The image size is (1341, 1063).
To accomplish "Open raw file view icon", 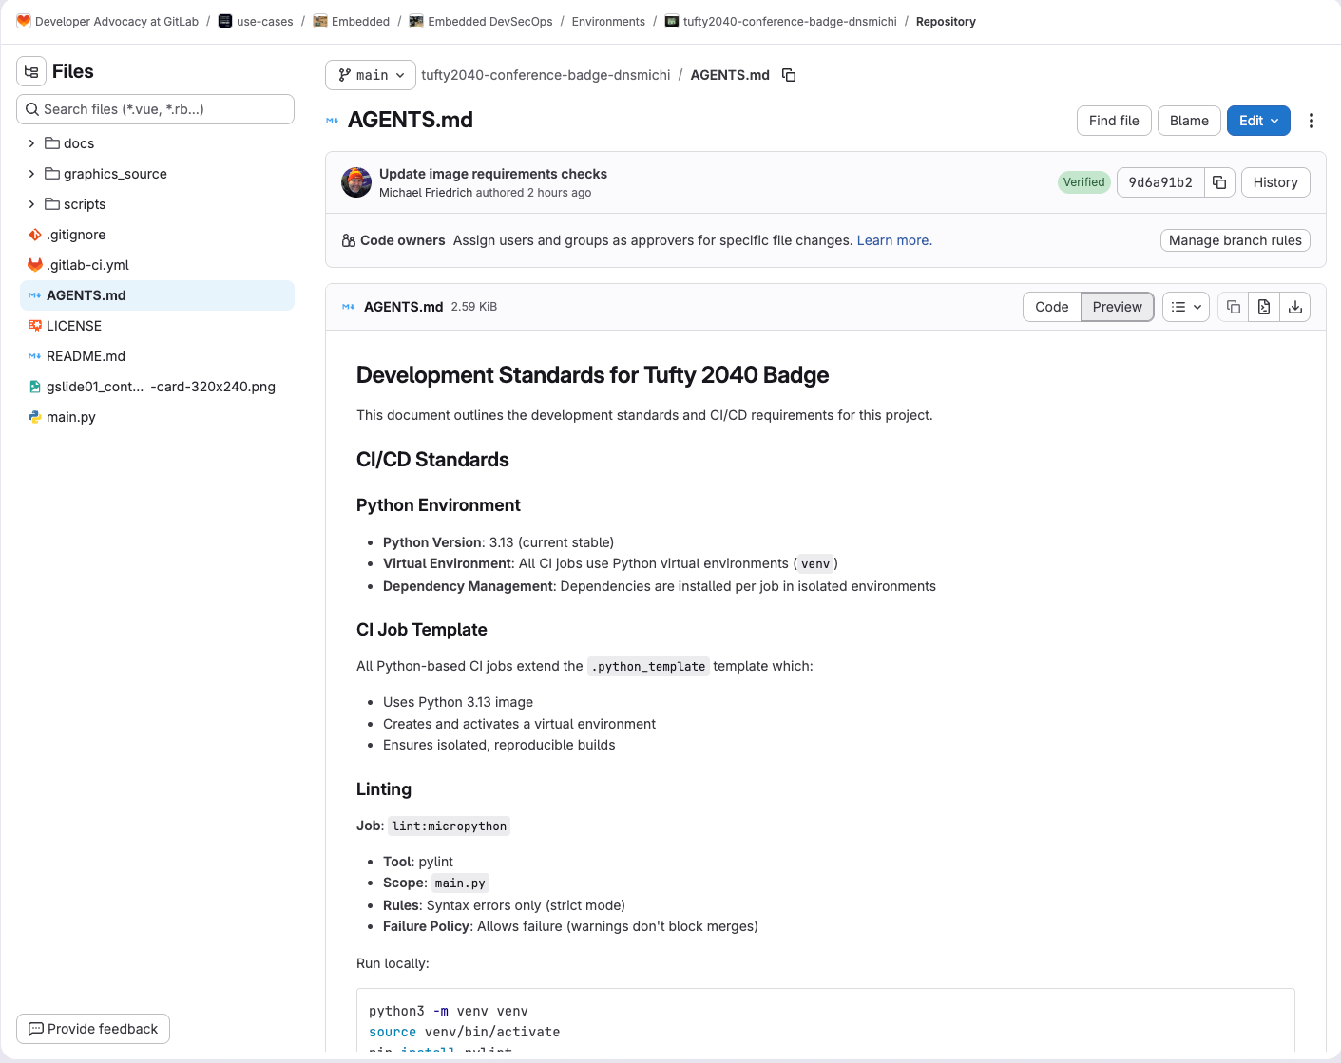I will (x=1264, y=307).
